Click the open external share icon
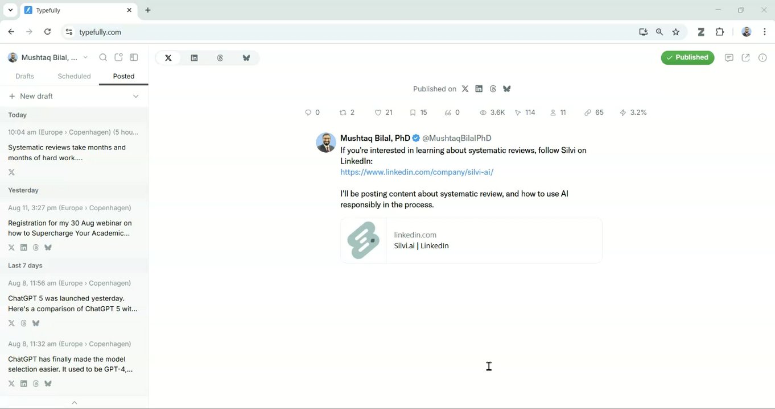This screenshot has width=775, height=409. (x=745, y=57)
